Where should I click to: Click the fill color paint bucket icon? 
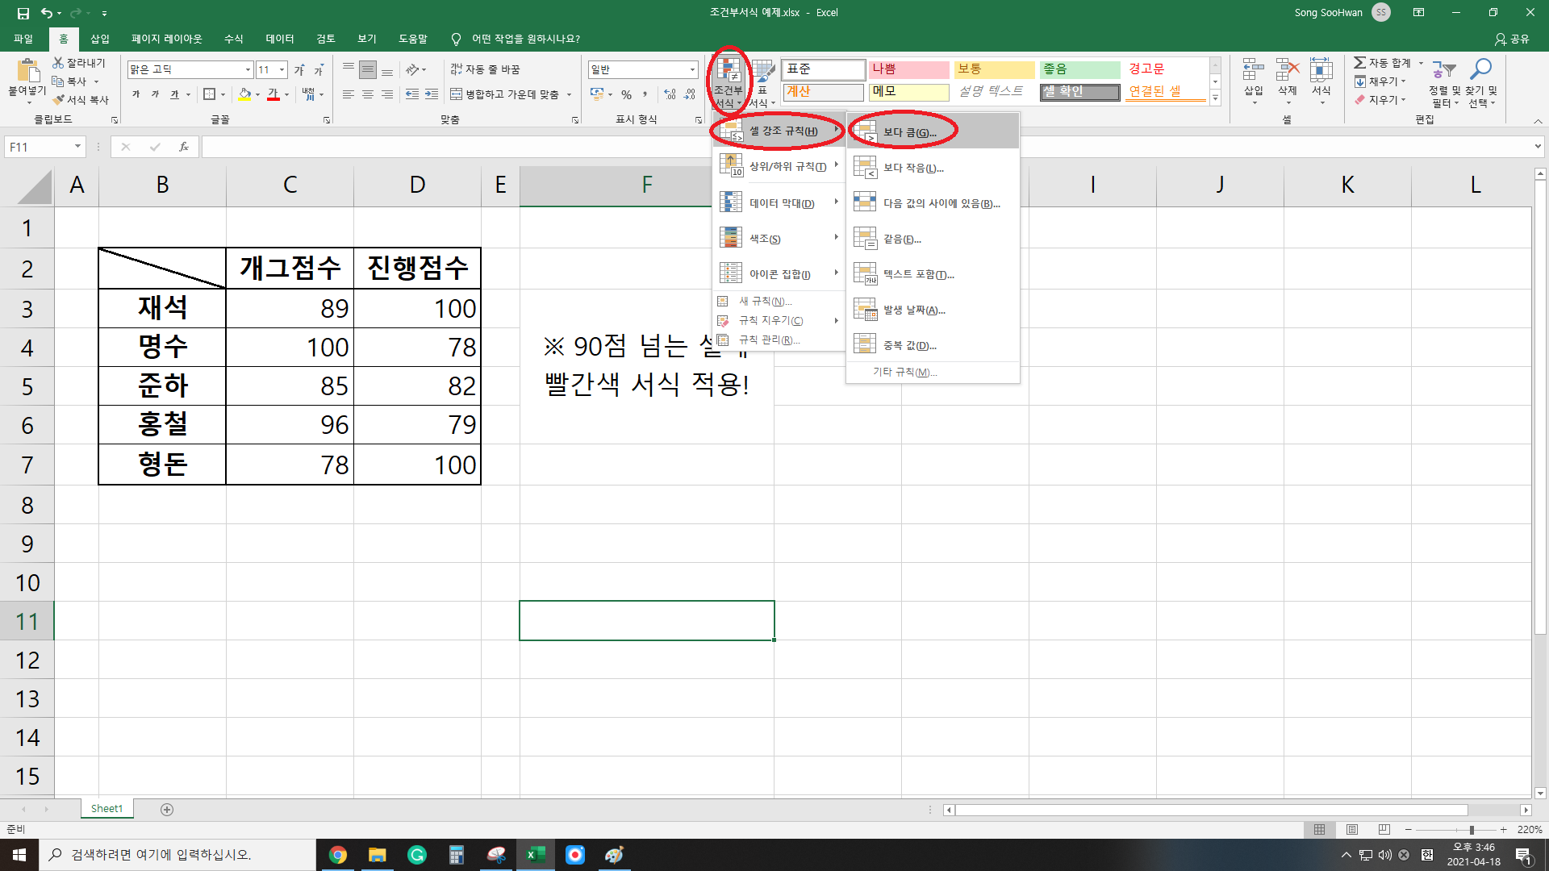tap(244, 94)
